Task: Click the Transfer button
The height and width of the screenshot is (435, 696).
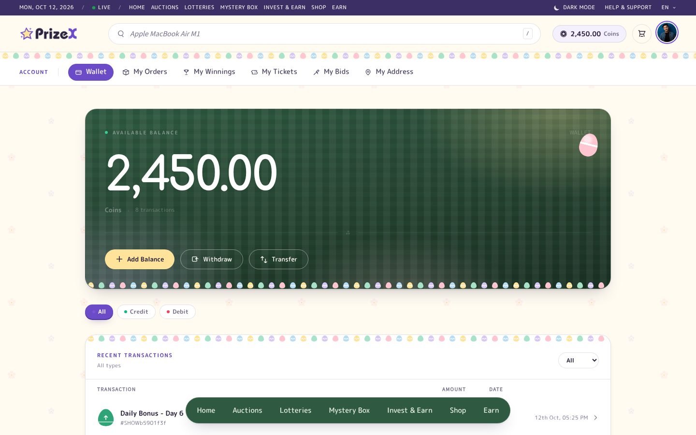Action: [x=278, y=260]
